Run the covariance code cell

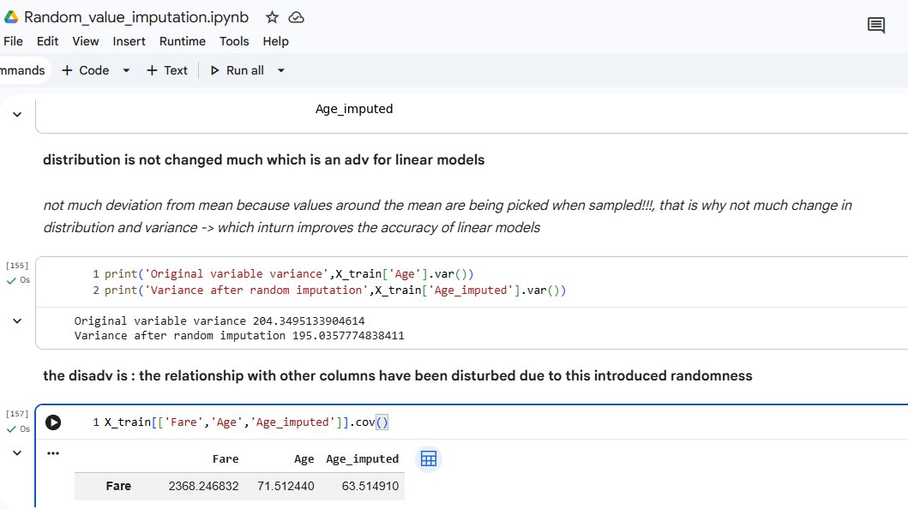53,422
